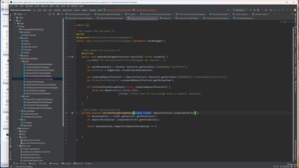299x168 pixels.
Task: Stop the running process with the red stop icon
Action: (x=266, y=10)
